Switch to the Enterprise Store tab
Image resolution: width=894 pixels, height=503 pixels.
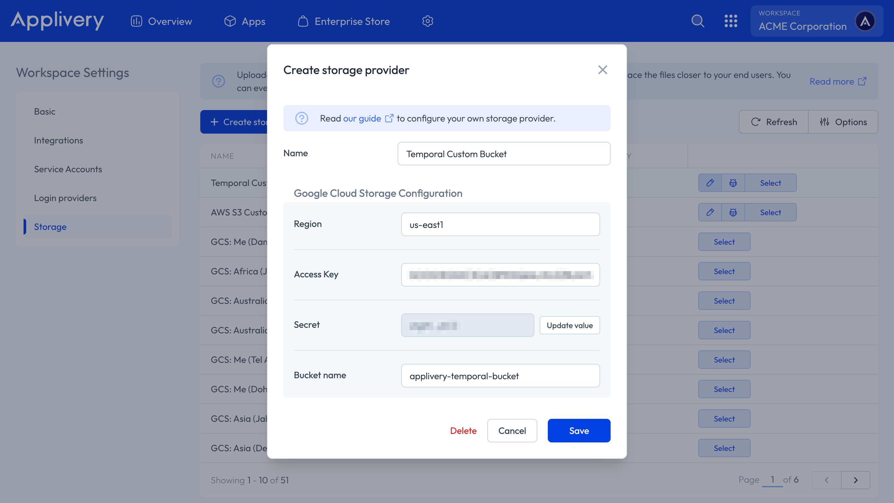[x=343, y=21]
